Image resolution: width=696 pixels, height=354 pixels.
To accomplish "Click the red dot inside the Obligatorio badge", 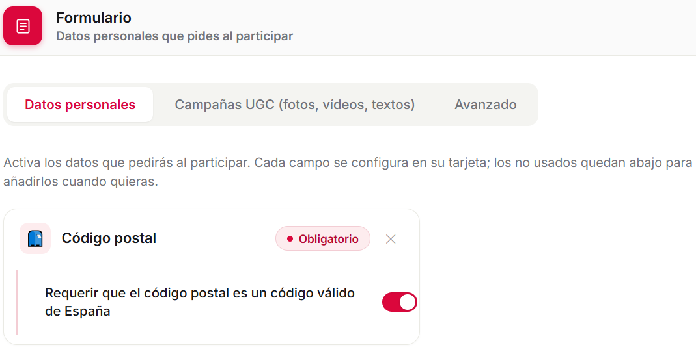I will pyautogui.click(x=290, y=239).
